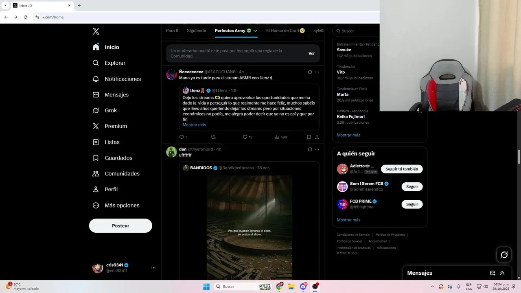Open the Grok icon in sidebar

[x=96, y=110]
